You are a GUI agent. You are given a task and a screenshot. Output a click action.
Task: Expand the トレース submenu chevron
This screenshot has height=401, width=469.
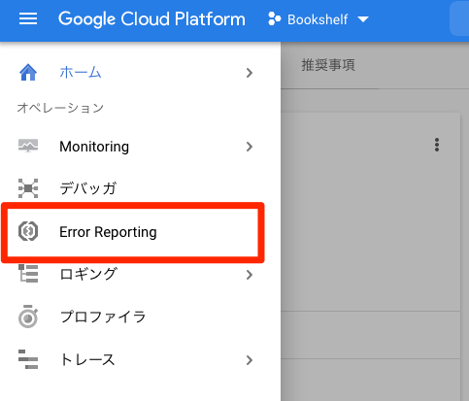[x=249, y=360]
